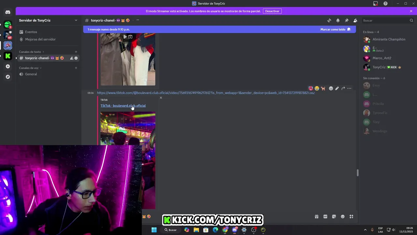Open apps icon in message bar
417x235 pixels.
[351, 216]
